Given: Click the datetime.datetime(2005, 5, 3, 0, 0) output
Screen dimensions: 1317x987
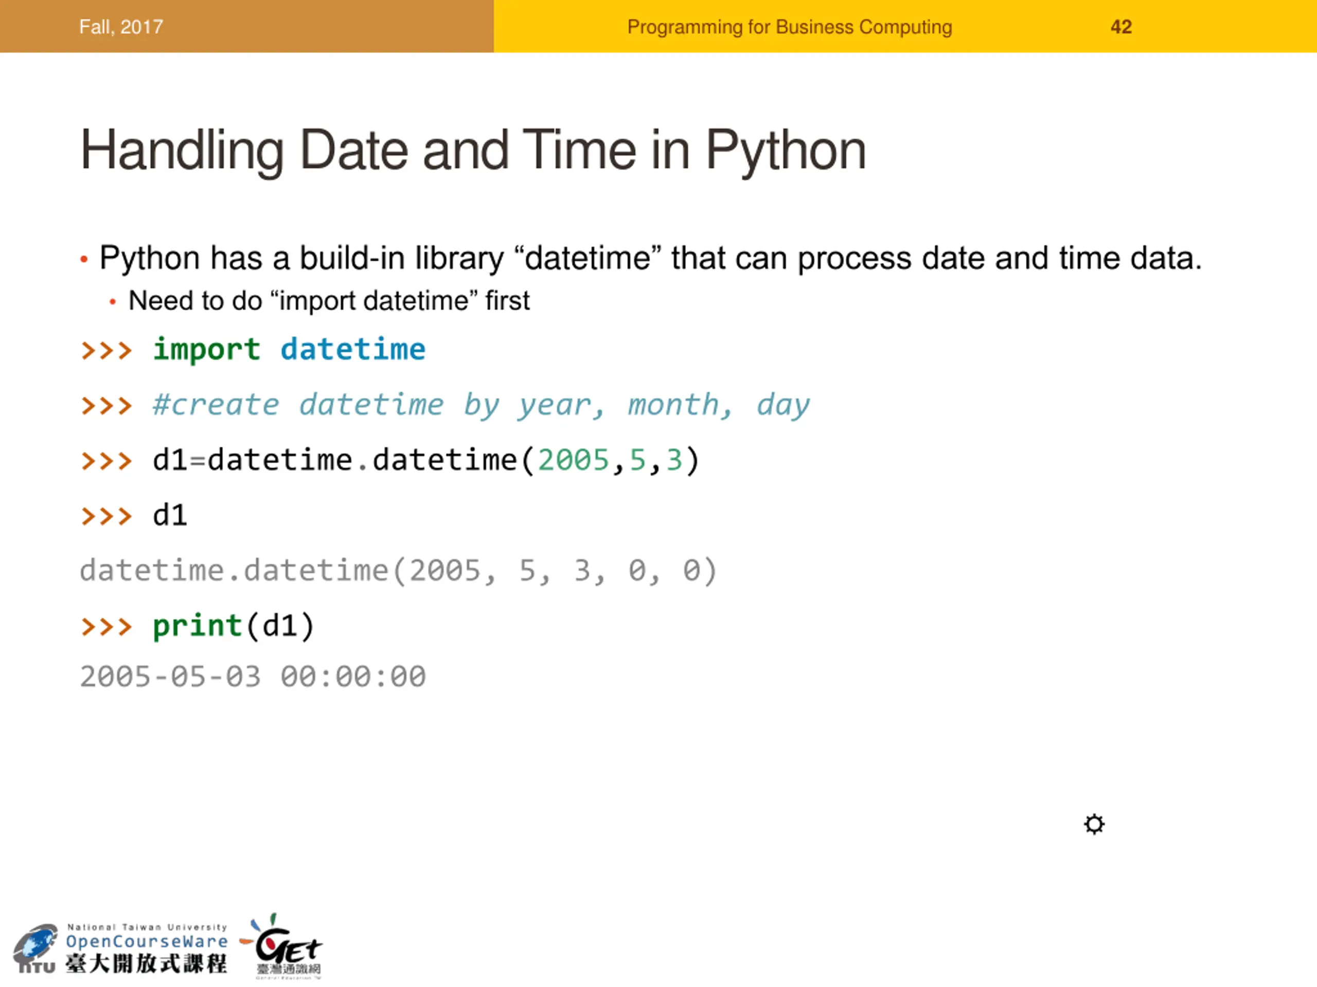Looking at the screenshot, I should [398, 571].
